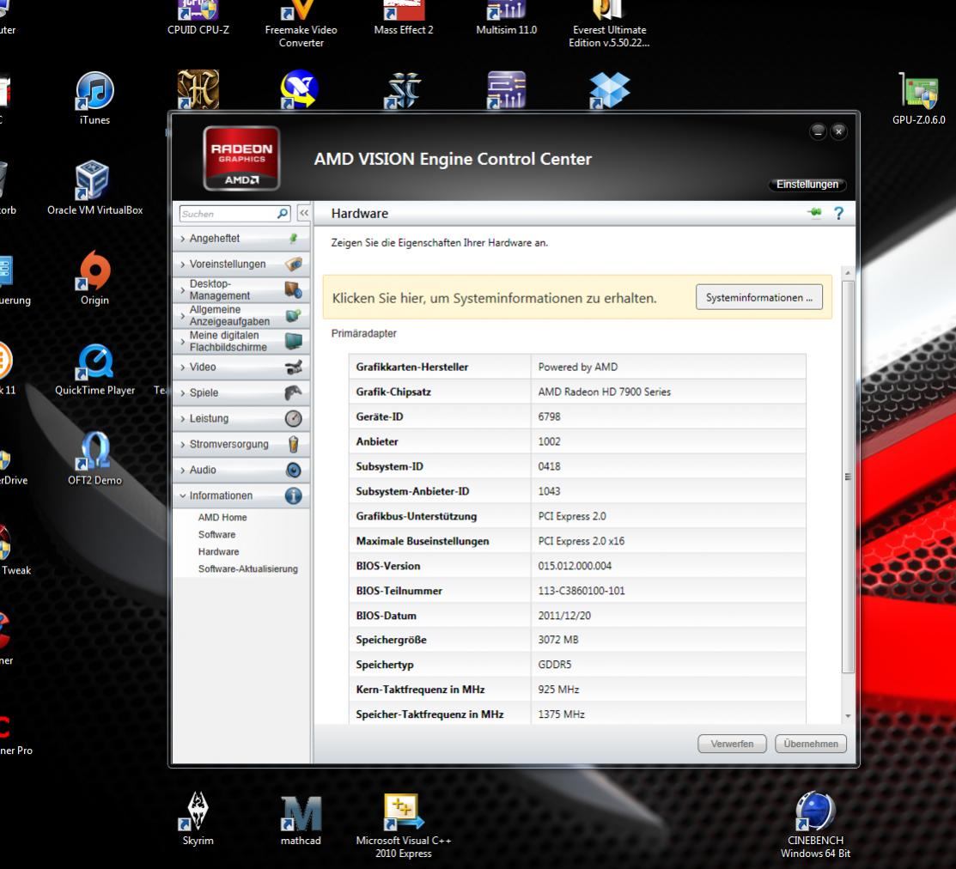956x869 pixels.
Task: Click the Speichergröße value 3072 MB
Action: pos(557,640)
